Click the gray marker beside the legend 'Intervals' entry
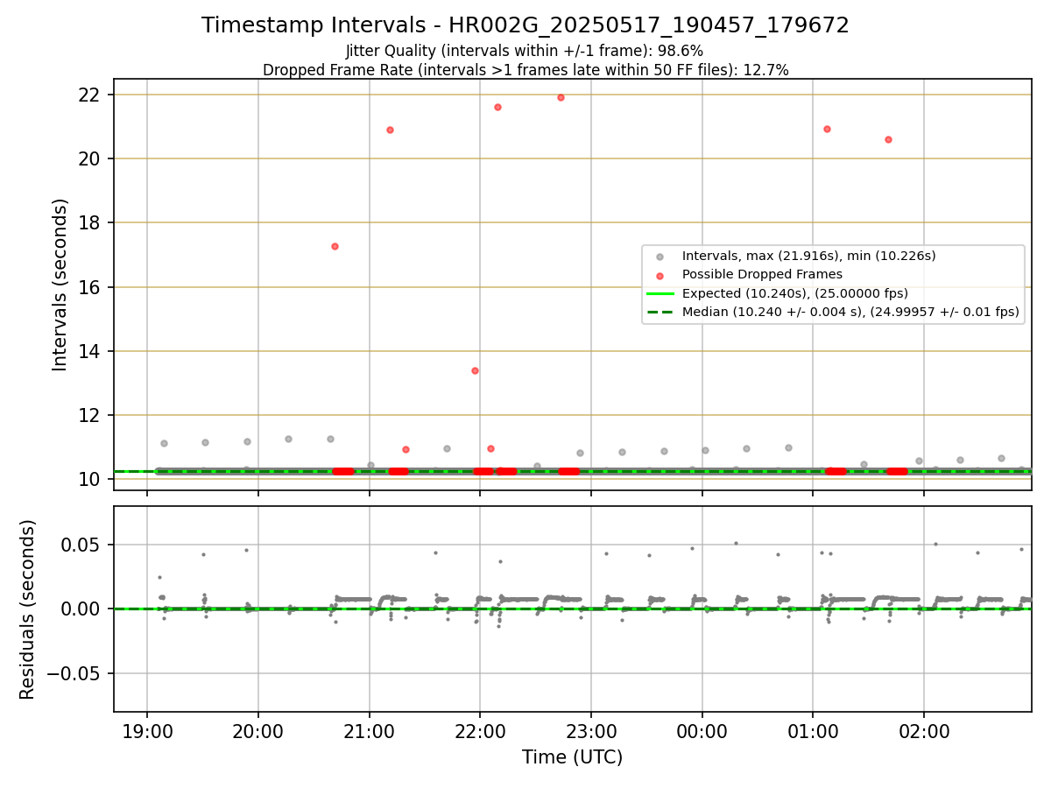Viewport: 1051px width, 788px height. click(660, 257)
